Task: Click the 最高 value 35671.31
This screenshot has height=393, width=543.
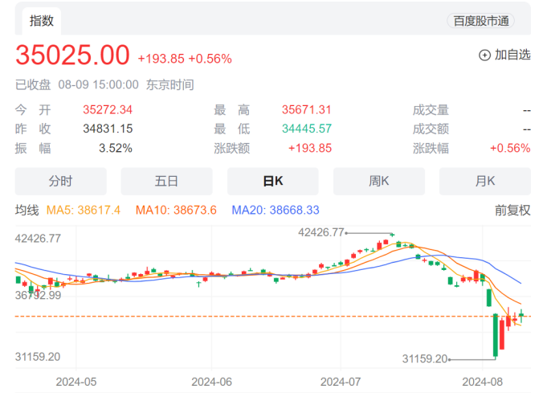Action: [307, 110]
